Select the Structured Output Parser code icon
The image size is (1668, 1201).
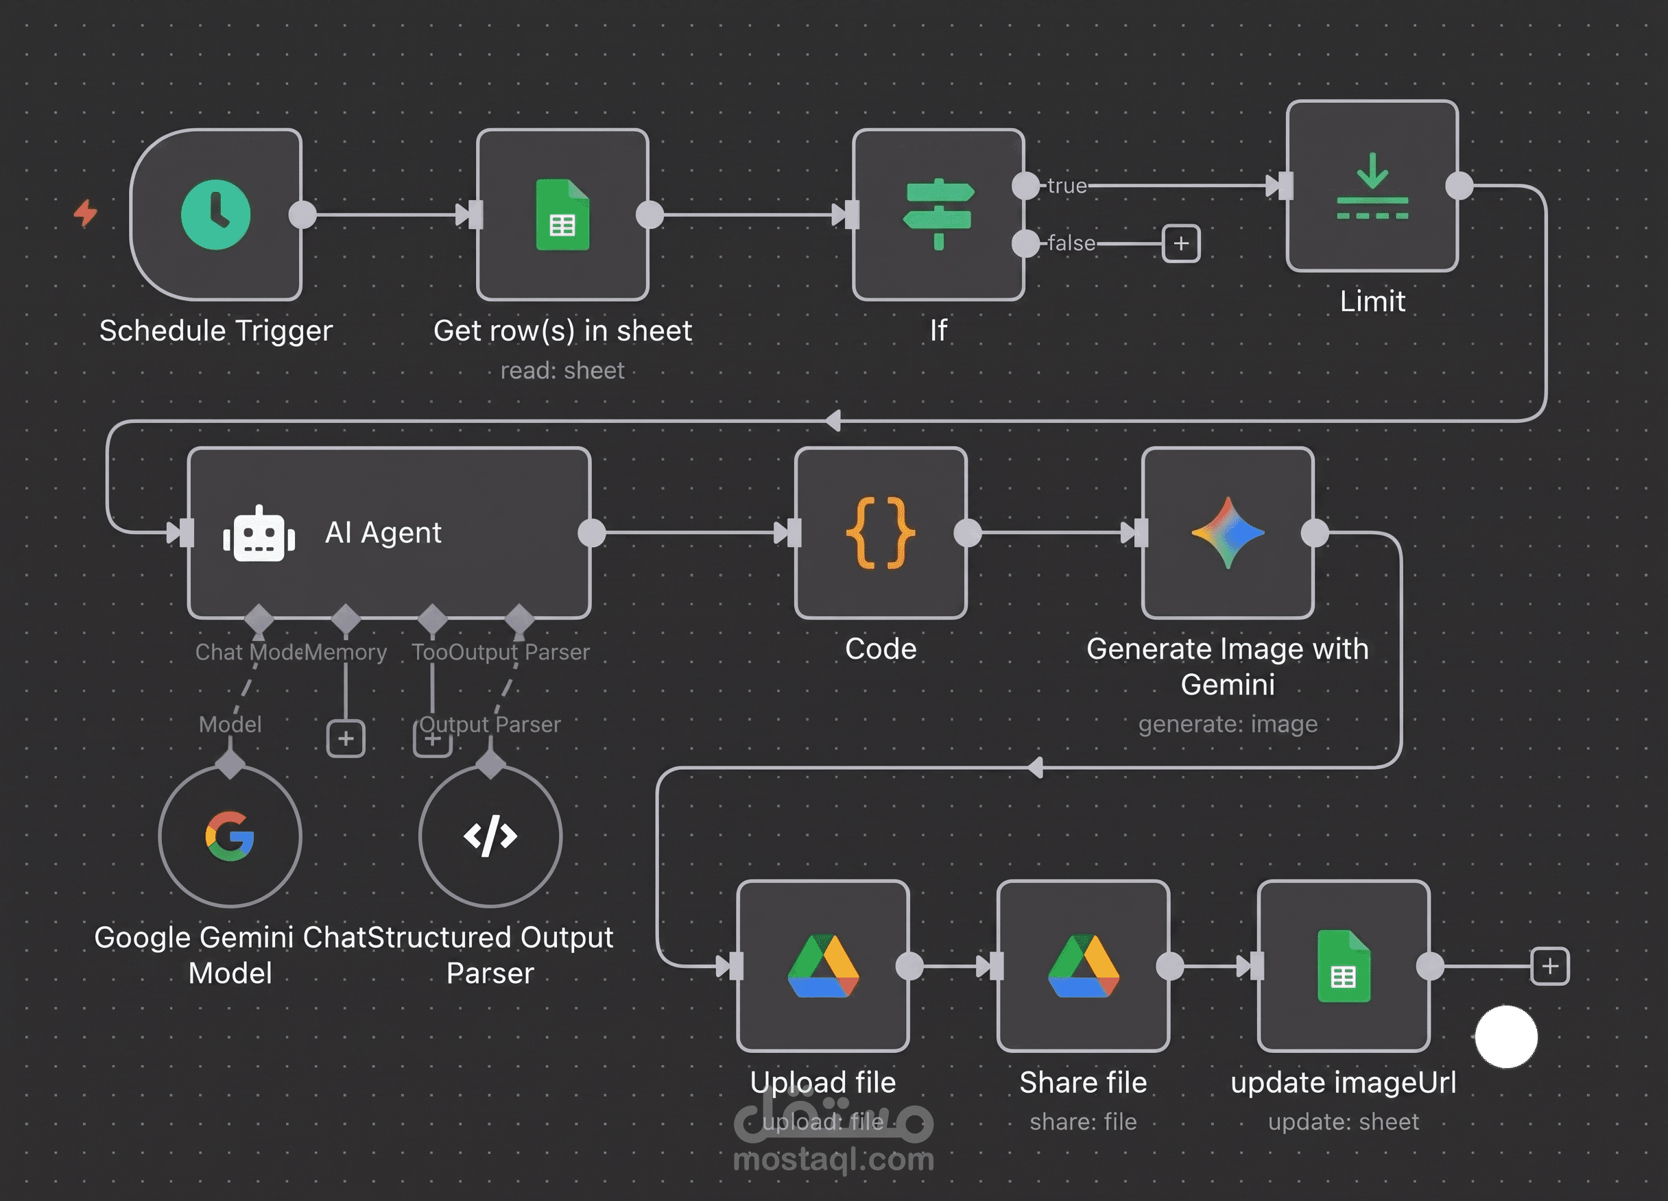click(490, 836)
